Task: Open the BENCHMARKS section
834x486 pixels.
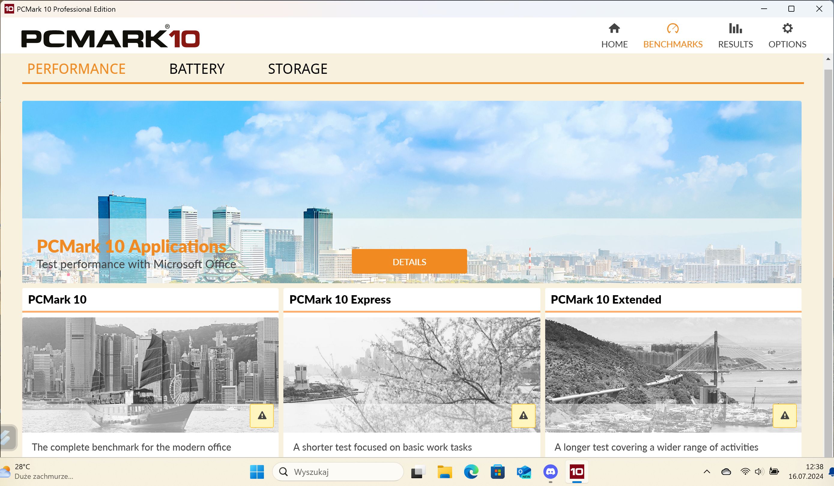Action: pos(673,36)
